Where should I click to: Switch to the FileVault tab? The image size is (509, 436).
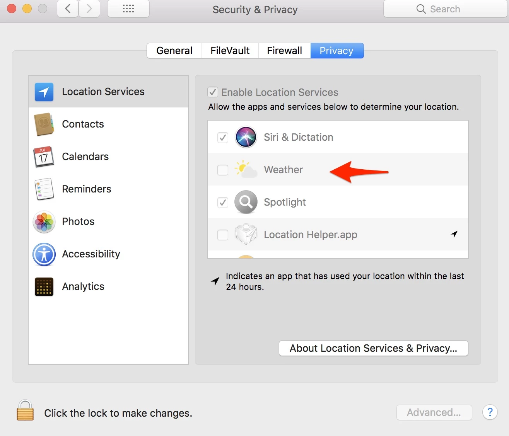click(230, 51)
